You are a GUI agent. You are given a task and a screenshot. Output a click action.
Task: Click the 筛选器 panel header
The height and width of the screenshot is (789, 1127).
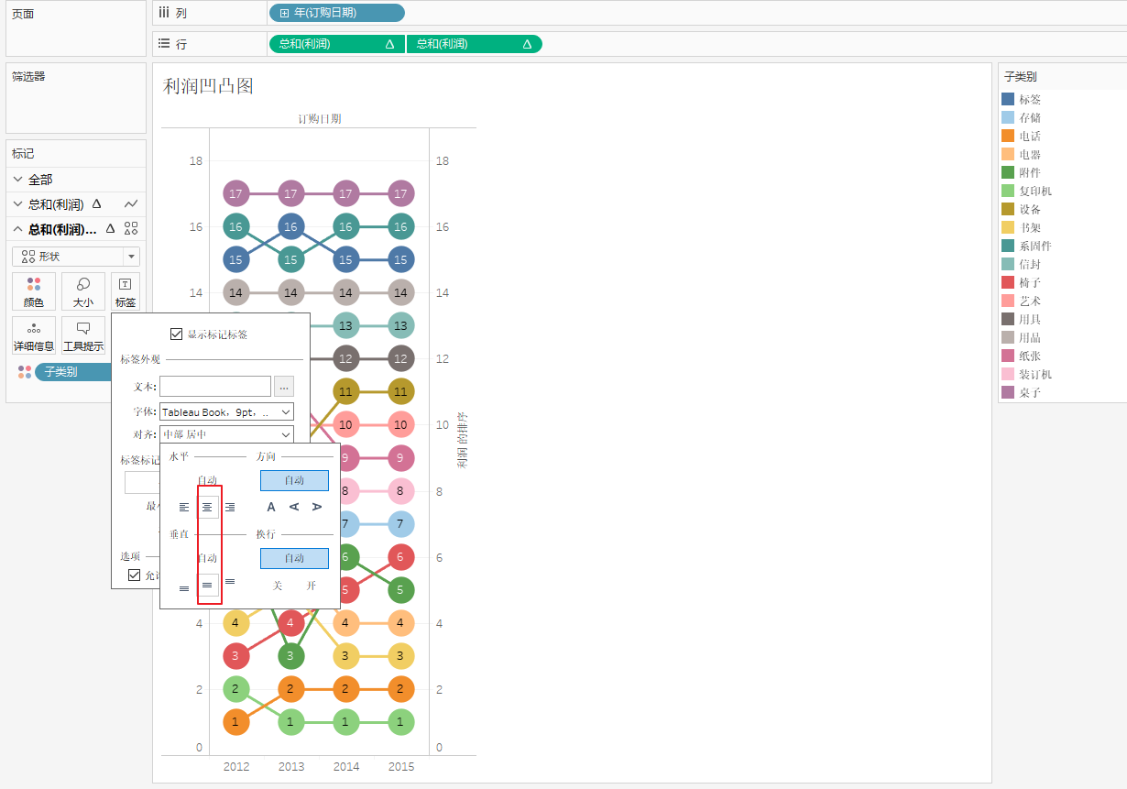(28, 76)
